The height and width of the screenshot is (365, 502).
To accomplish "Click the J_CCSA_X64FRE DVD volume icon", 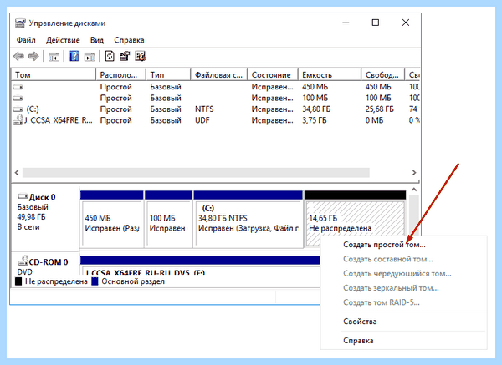I will pos(18,120).
